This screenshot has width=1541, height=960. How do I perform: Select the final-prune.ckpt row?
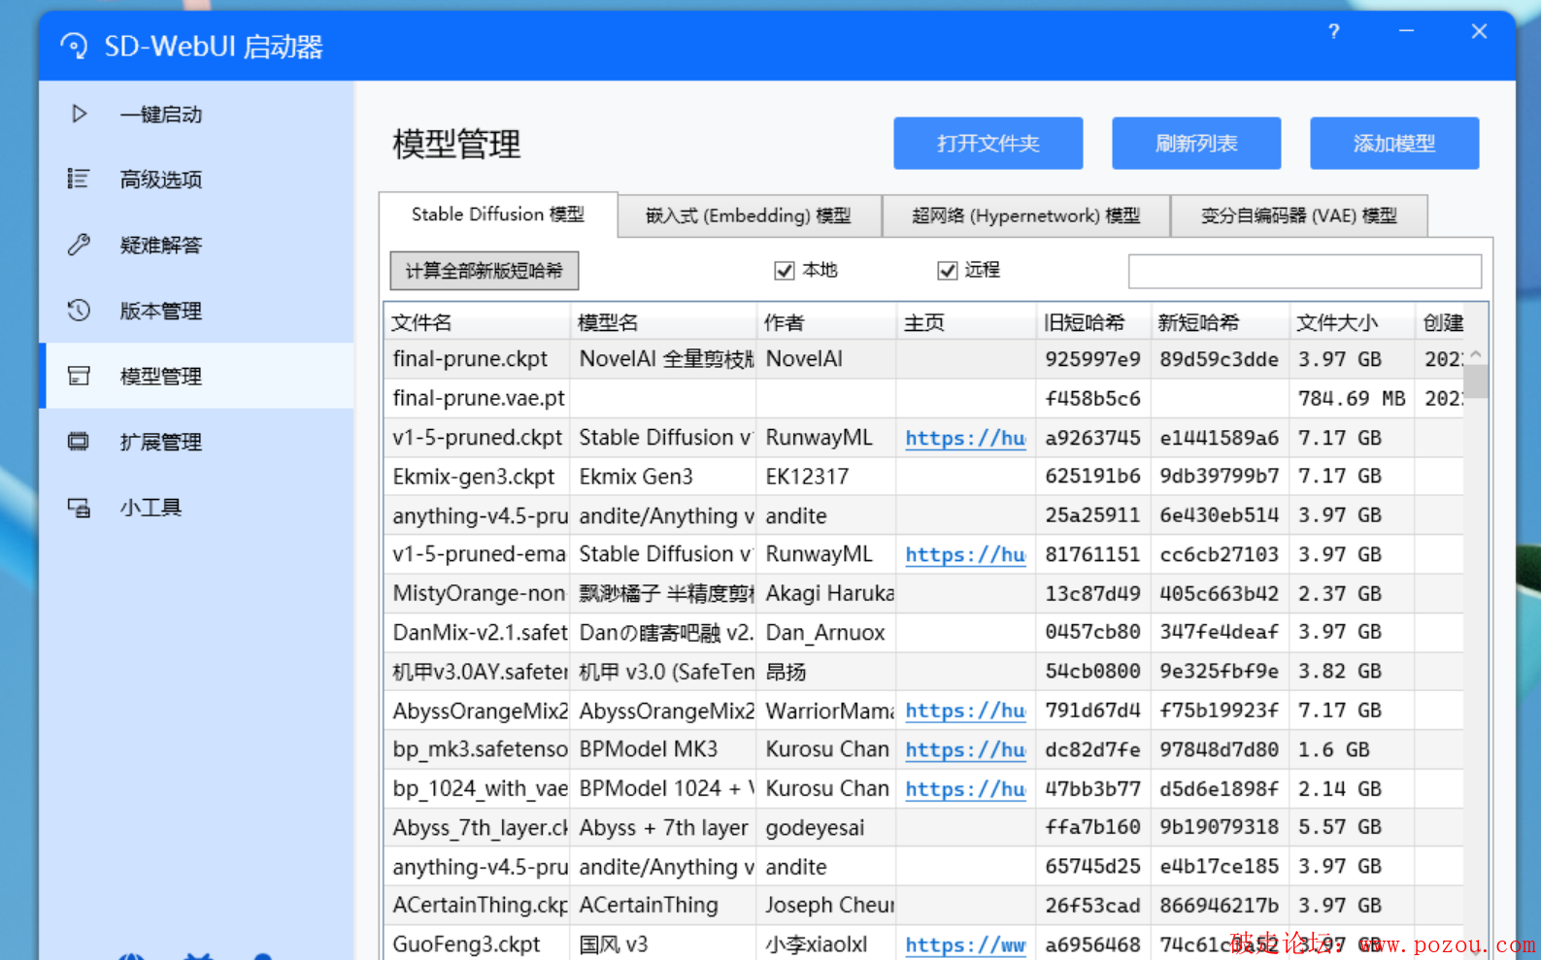pyautogui.click(x=923, y=359)
